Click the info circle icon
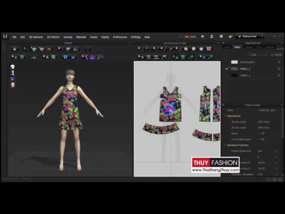Viewport: 285px width, 214px height. (221, 36)
